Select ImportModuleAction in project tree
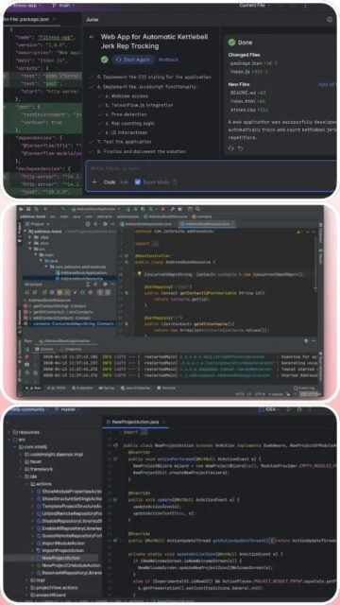 pos(60,543)
